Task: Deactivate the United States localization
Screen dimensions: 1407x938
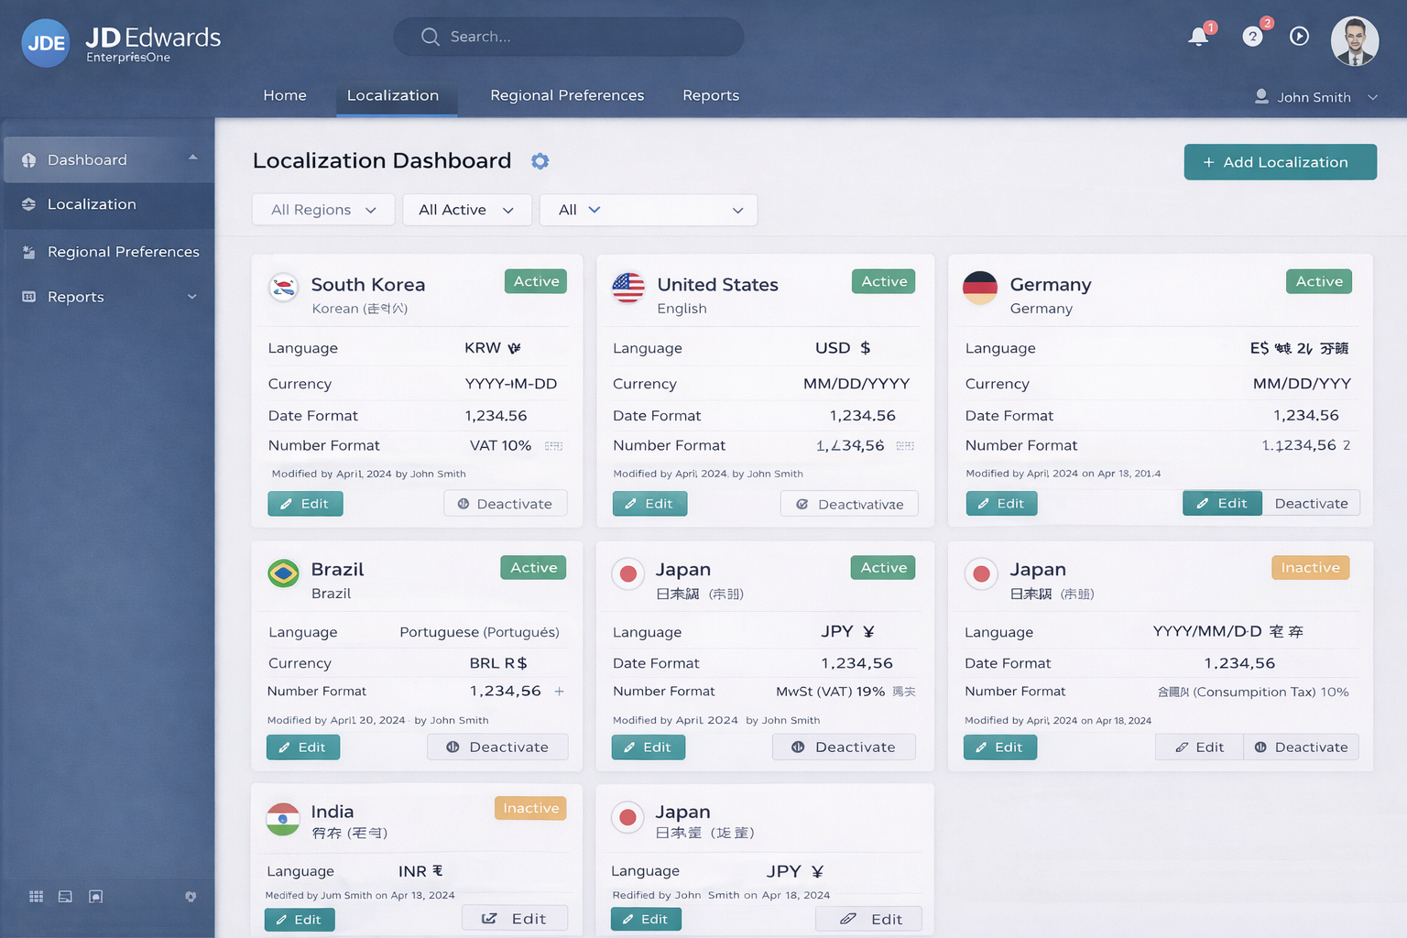Action: point(849,504)
